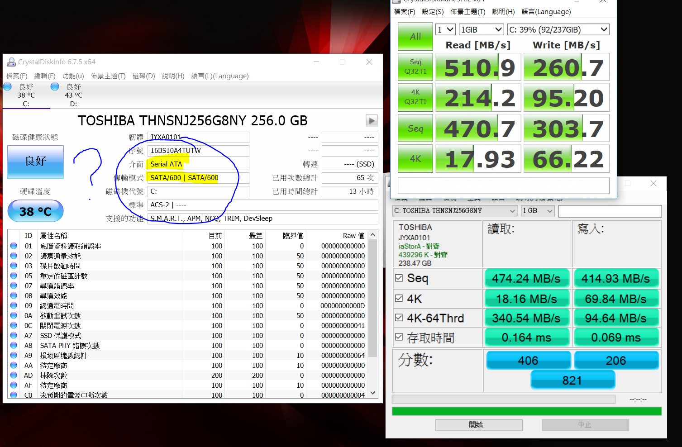The image size is (682, 447).
Task: Open CrystalDiskInfo 佈景主題(T) menu
Action: 108,76
